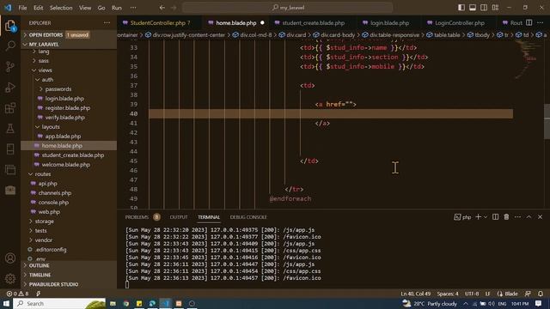The image size is (550, 309).
Task: Collapse the views folder
Action: coord(45,70)
